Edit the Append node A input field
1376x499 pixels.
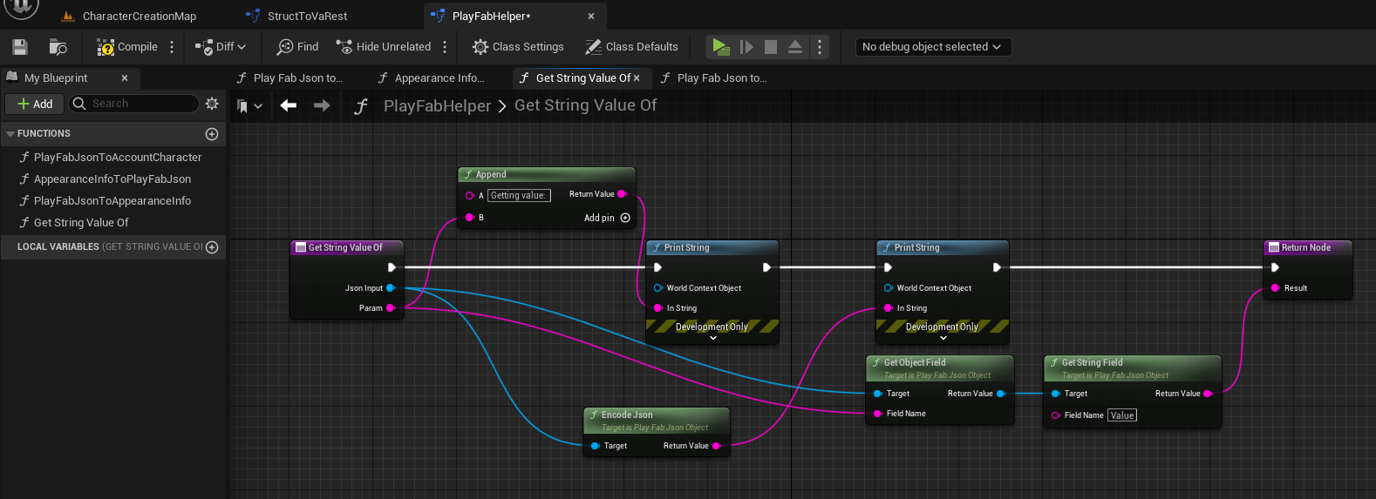519,195
